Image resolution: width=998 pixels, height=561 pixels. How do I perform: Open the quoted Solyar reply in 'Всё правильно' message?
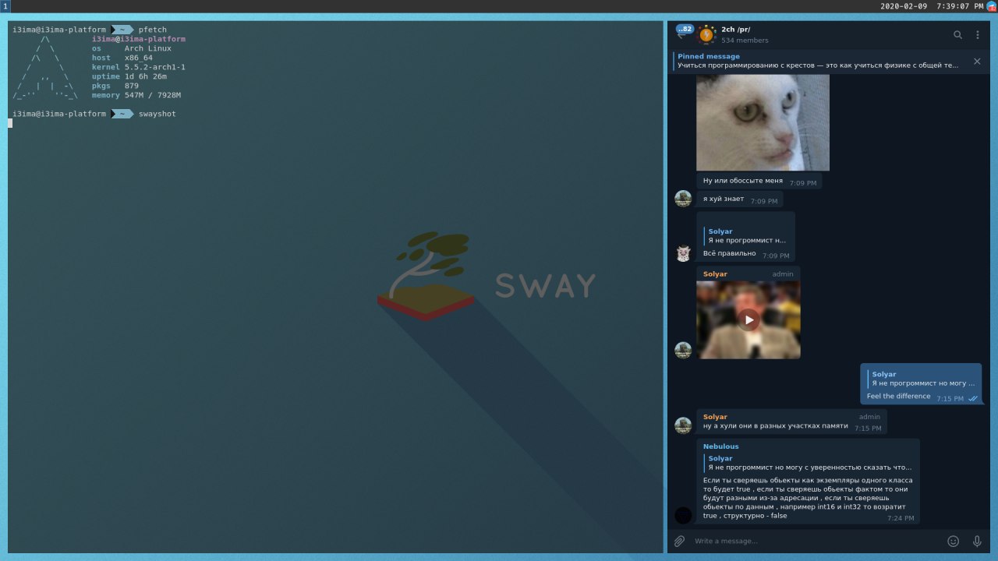click(x=746, y=235)
